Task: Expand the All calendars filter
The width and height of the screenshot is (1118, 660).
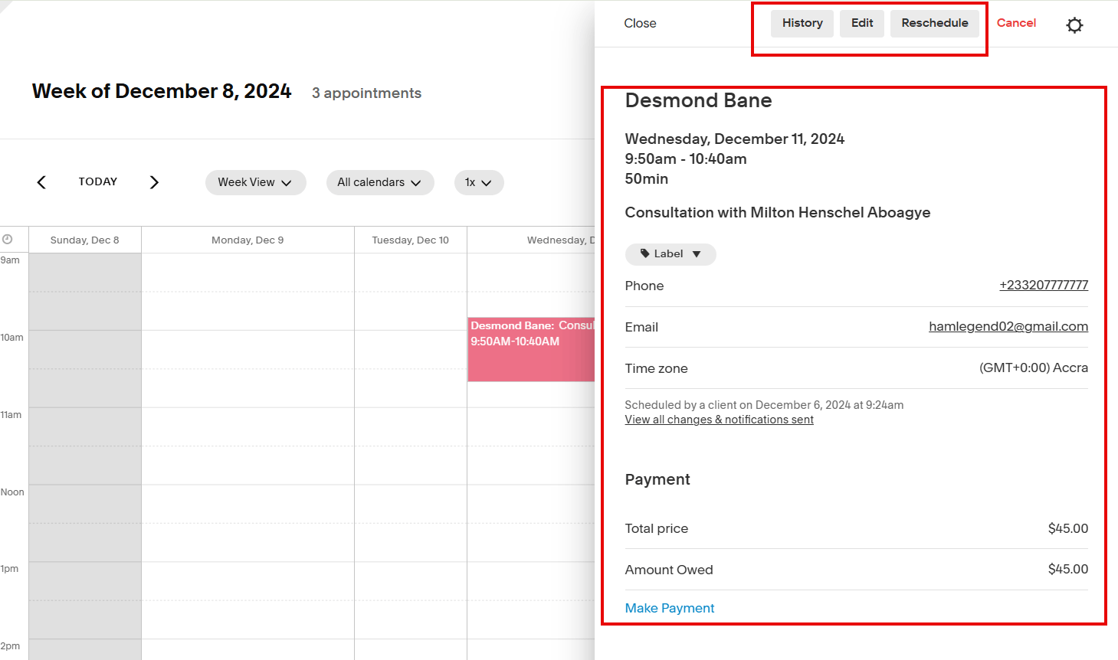Action: (379, 182)
